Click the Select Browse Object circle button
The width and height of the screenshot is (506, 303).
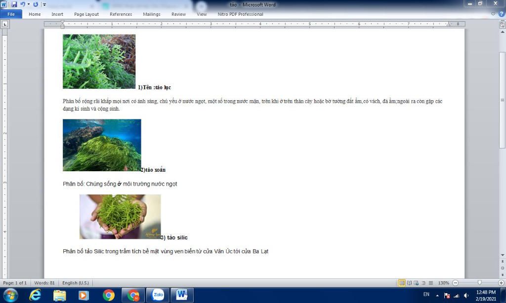pos(502,268)
